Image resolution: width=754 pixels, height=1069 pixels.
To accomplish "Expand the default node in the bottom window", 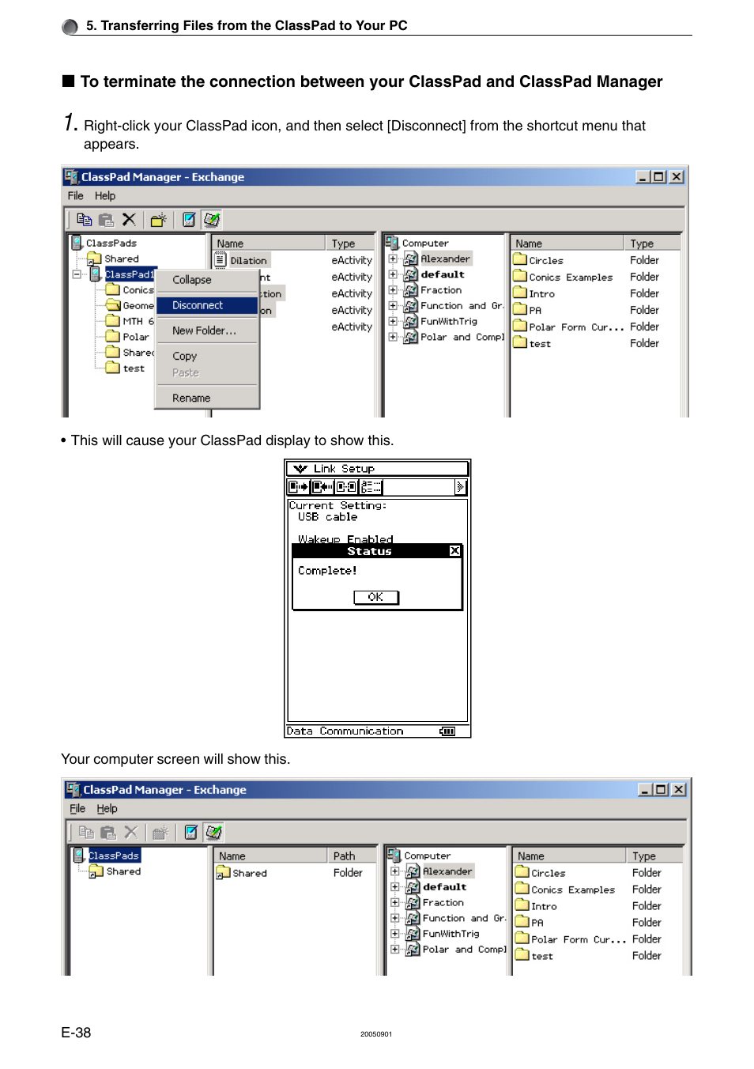I will tap(395, 887).
